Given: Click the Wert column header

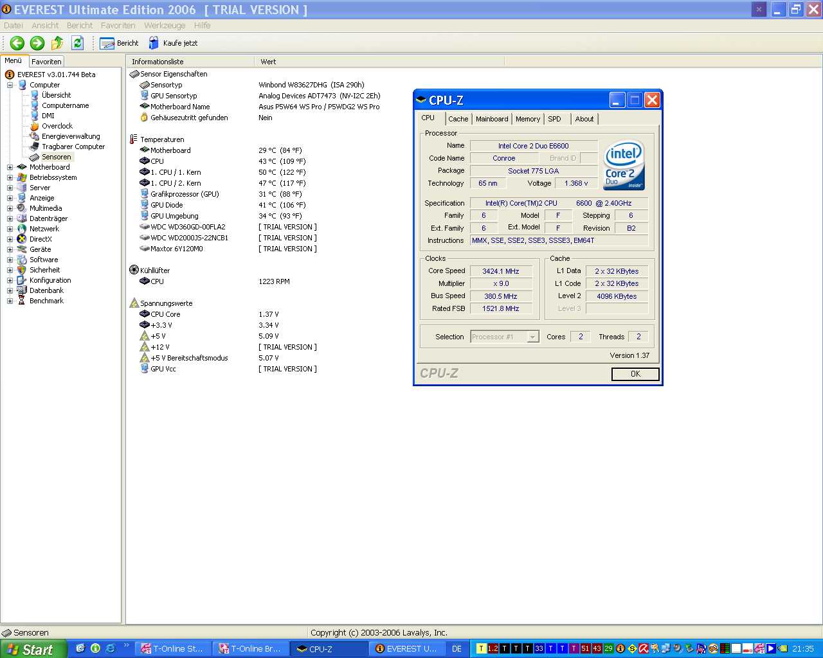Looking at the screenshot, I should coord(379,62).
